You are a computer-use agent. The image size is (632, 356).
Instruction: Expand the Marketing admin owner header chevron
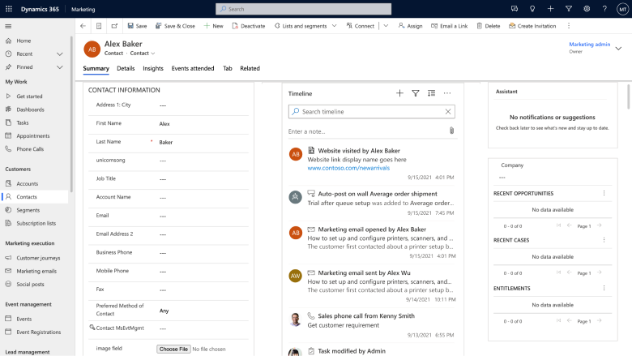618,49
